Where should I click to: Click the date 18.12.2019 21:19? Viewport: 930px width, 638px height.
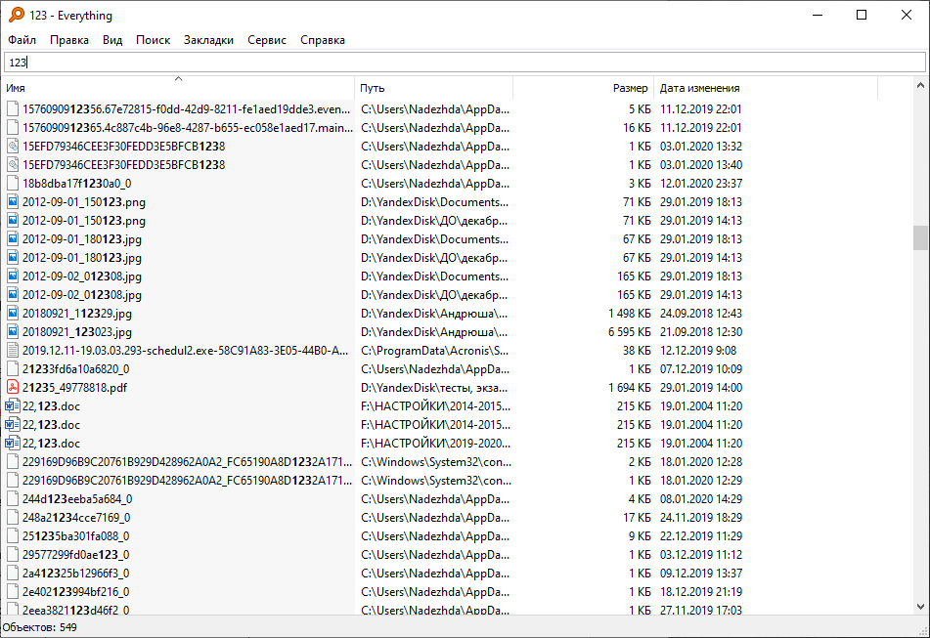point(701,592)
